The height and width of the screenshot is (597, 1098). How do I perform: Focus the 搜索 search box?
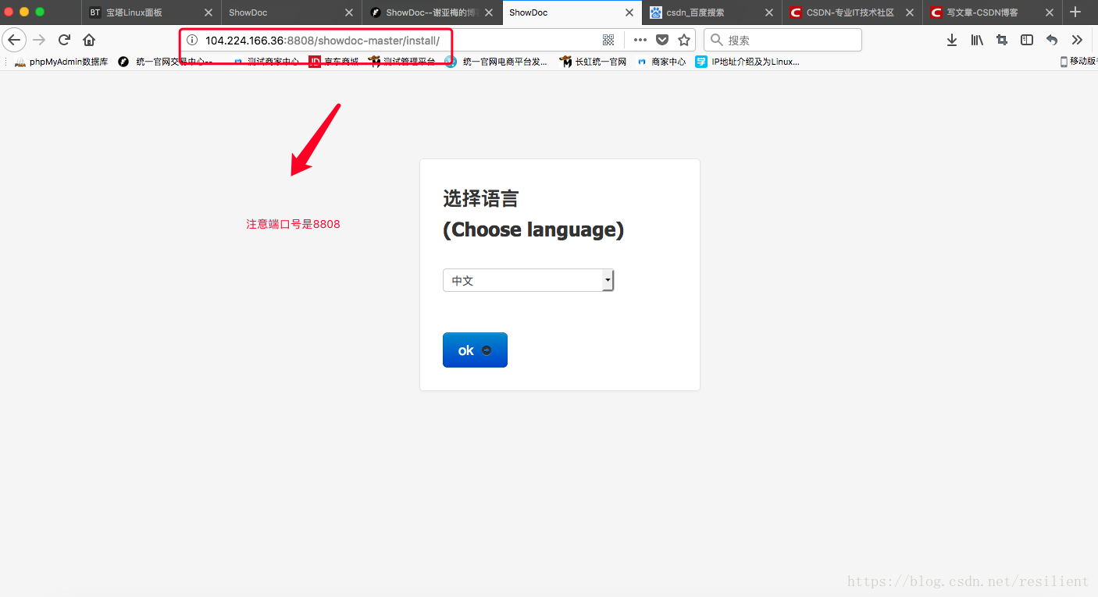point(783,40)
